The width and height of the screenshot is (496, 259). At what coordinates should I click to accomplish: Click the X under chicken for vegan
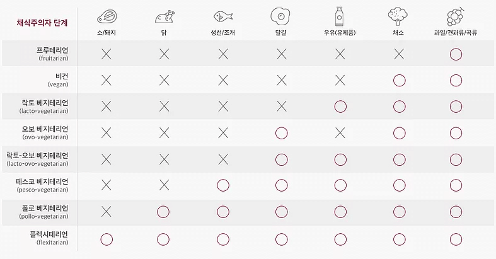(164, 80)
